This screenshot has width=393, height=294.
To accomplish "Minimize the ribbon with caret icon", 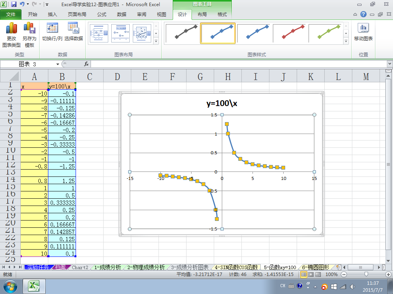I will click(355, 15).
